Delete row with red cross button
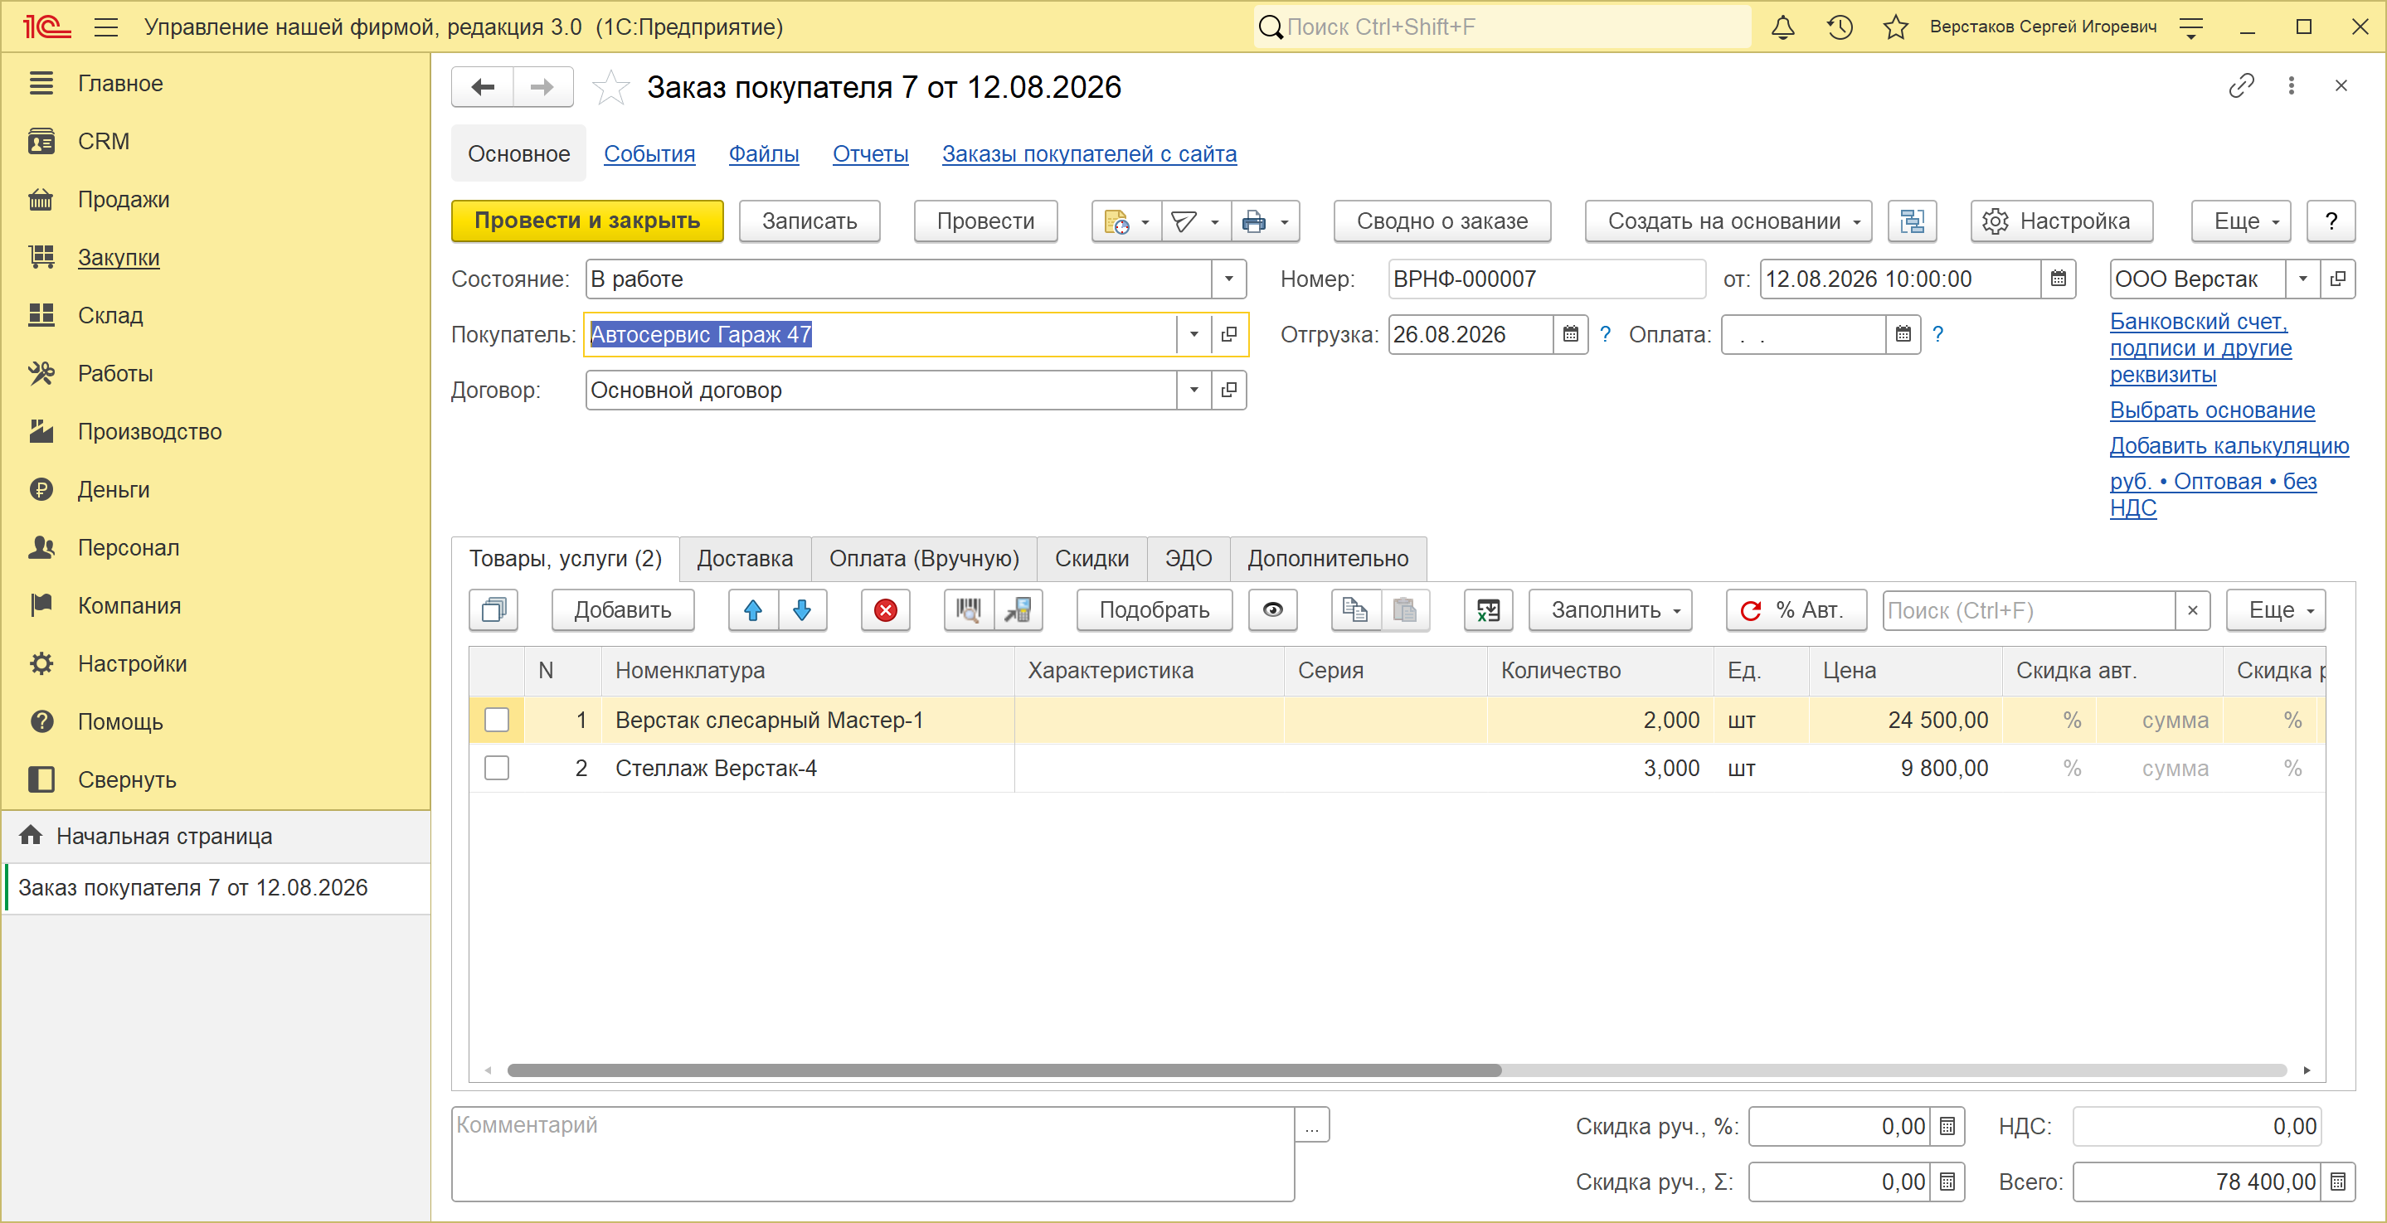The height and width of the screenshot is (1223, 2387). [x=886, y=610]
